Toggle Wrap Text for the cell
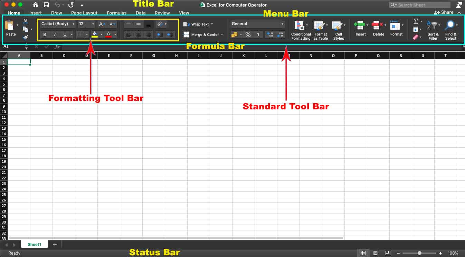The width and height of the screenshot is (465, 257). pyautogui.click(x=198, y=24)
